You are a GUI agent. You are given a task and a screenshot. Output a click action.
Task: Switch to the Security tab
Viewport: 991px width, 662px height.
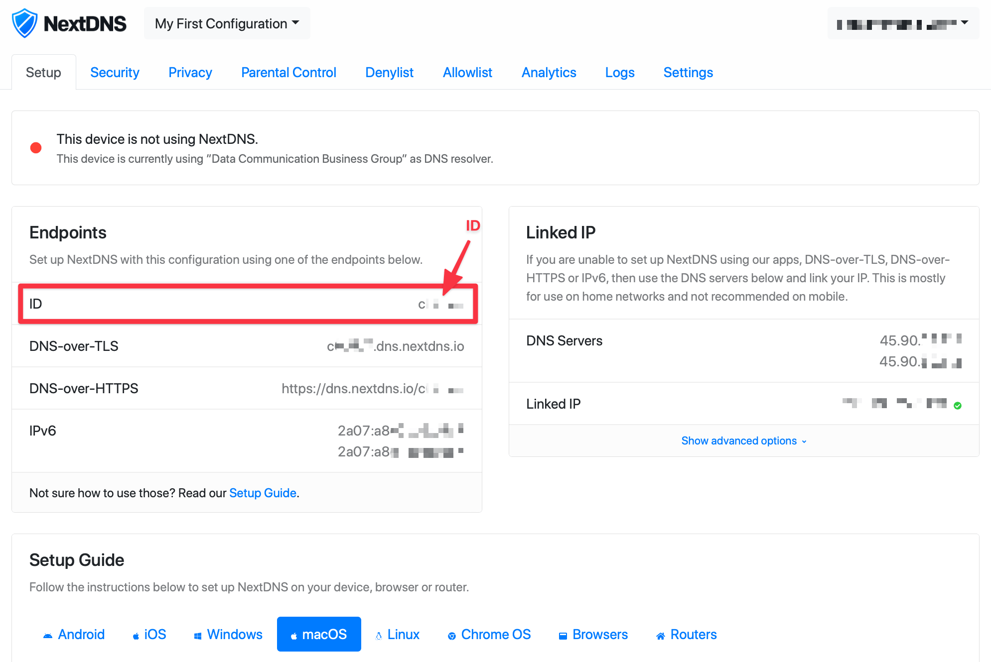click(115, 72)
